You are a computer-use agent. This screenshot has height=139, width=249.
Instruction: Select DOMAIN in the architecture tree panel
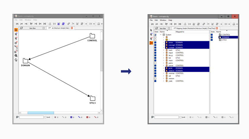coord(226,37)
